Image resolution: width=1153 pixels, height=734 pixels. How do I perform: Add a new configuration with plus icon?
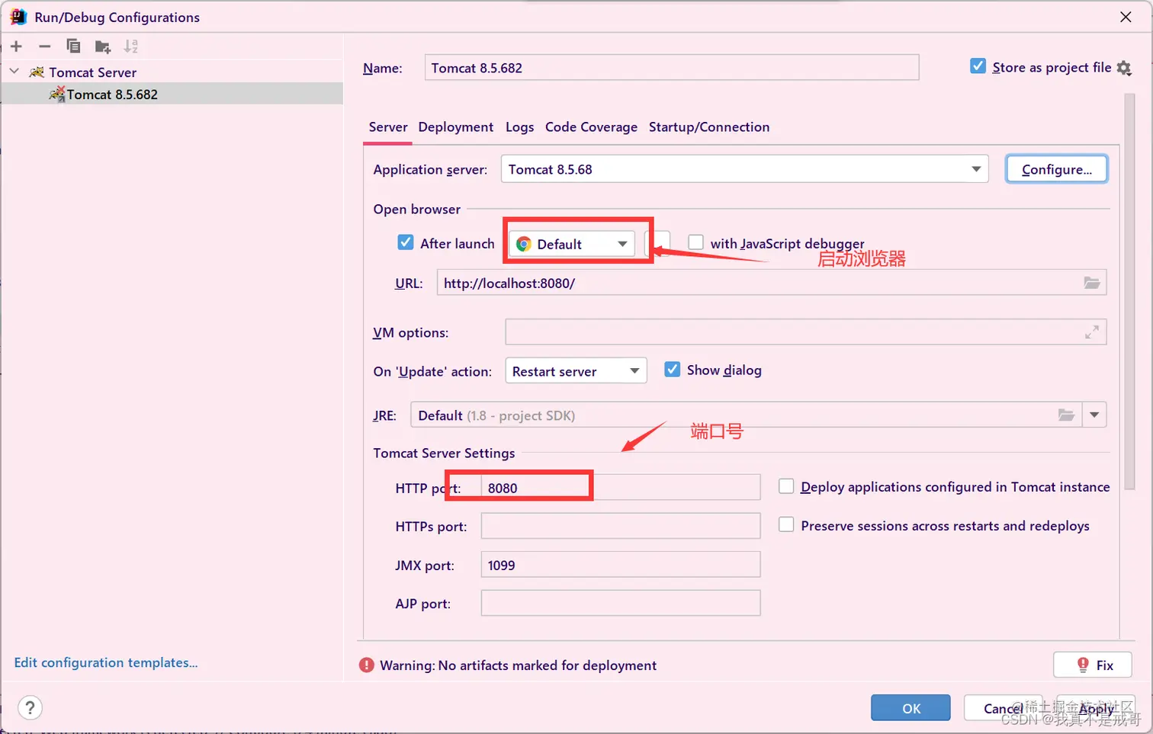16,46
